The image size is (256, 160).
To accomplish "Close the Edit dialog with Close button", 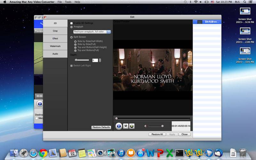I will tap(184, 134).
